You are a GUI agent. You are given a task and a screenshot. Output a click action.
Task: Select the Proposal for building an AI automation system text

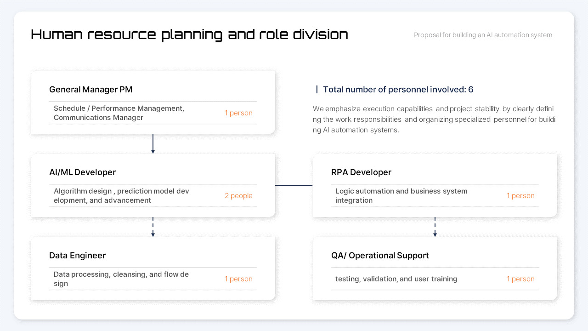pos(483,35)
